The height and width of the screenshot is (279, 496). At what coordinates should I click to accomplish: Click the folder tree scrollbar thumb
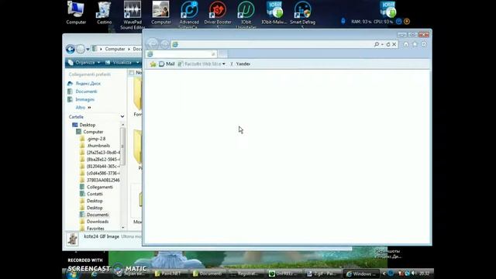(122, 146)
